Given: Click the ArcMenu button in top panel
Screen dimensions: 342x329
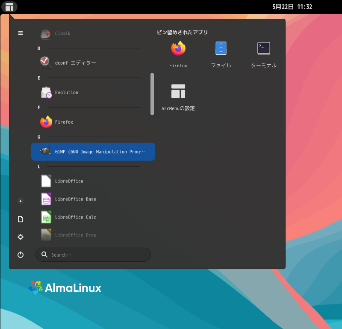Looking at the screenshot, I should click(x=9, y=7).
